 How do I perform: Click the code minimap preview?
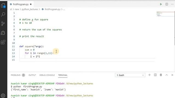click(x=165, y=14)
